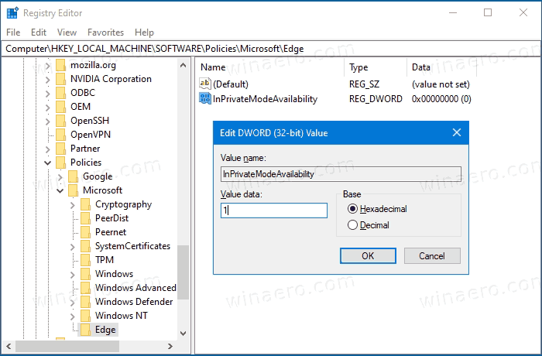Click the Peernet folder icon
Image resolution: width=542 pixels, height=356 pixels.
(85, 232)
